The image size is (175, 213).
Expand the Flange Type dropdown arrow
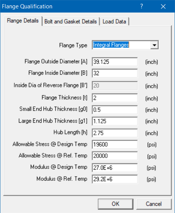(154, 45)
